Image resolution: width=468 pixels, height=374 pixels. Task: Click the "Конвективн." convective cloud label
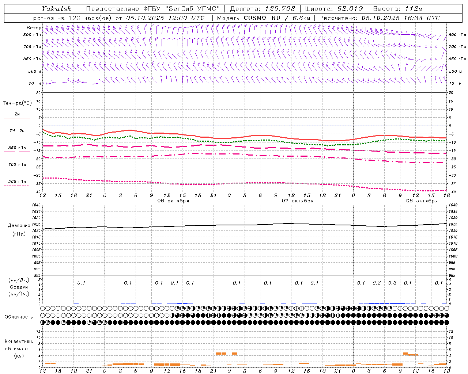[19, 341]
